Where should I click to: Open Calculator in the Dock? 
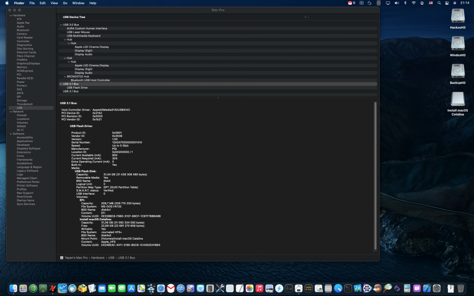click(210, 288)
